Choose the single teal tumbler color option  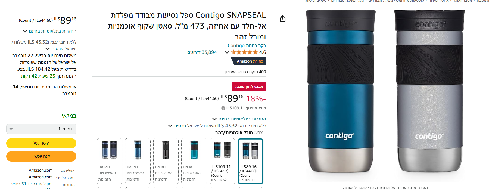point(194,161)
